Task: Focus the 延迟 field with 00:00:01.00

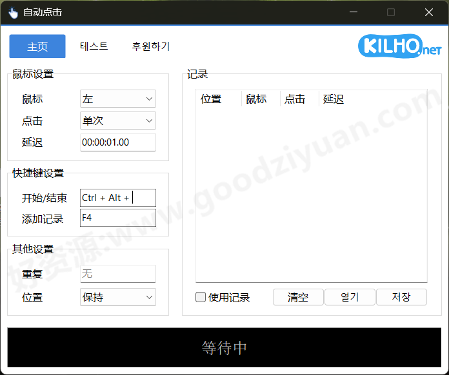Action: click(118, 142)
